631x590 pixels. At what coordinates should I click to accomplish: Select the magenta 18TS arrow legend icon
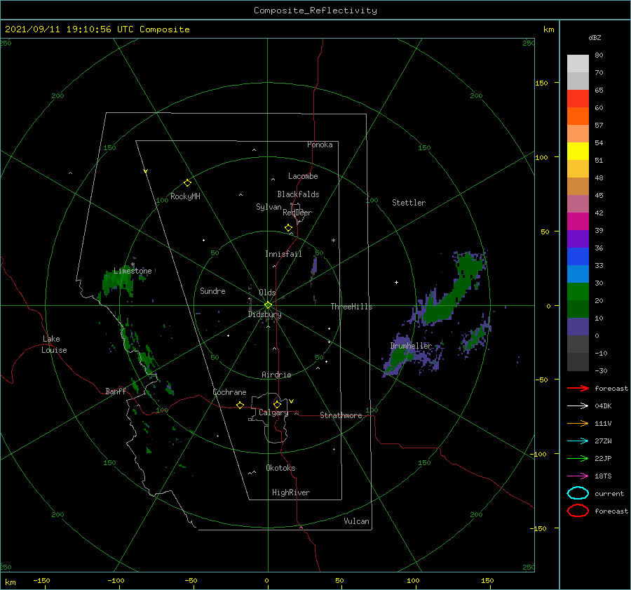(578, 476)
